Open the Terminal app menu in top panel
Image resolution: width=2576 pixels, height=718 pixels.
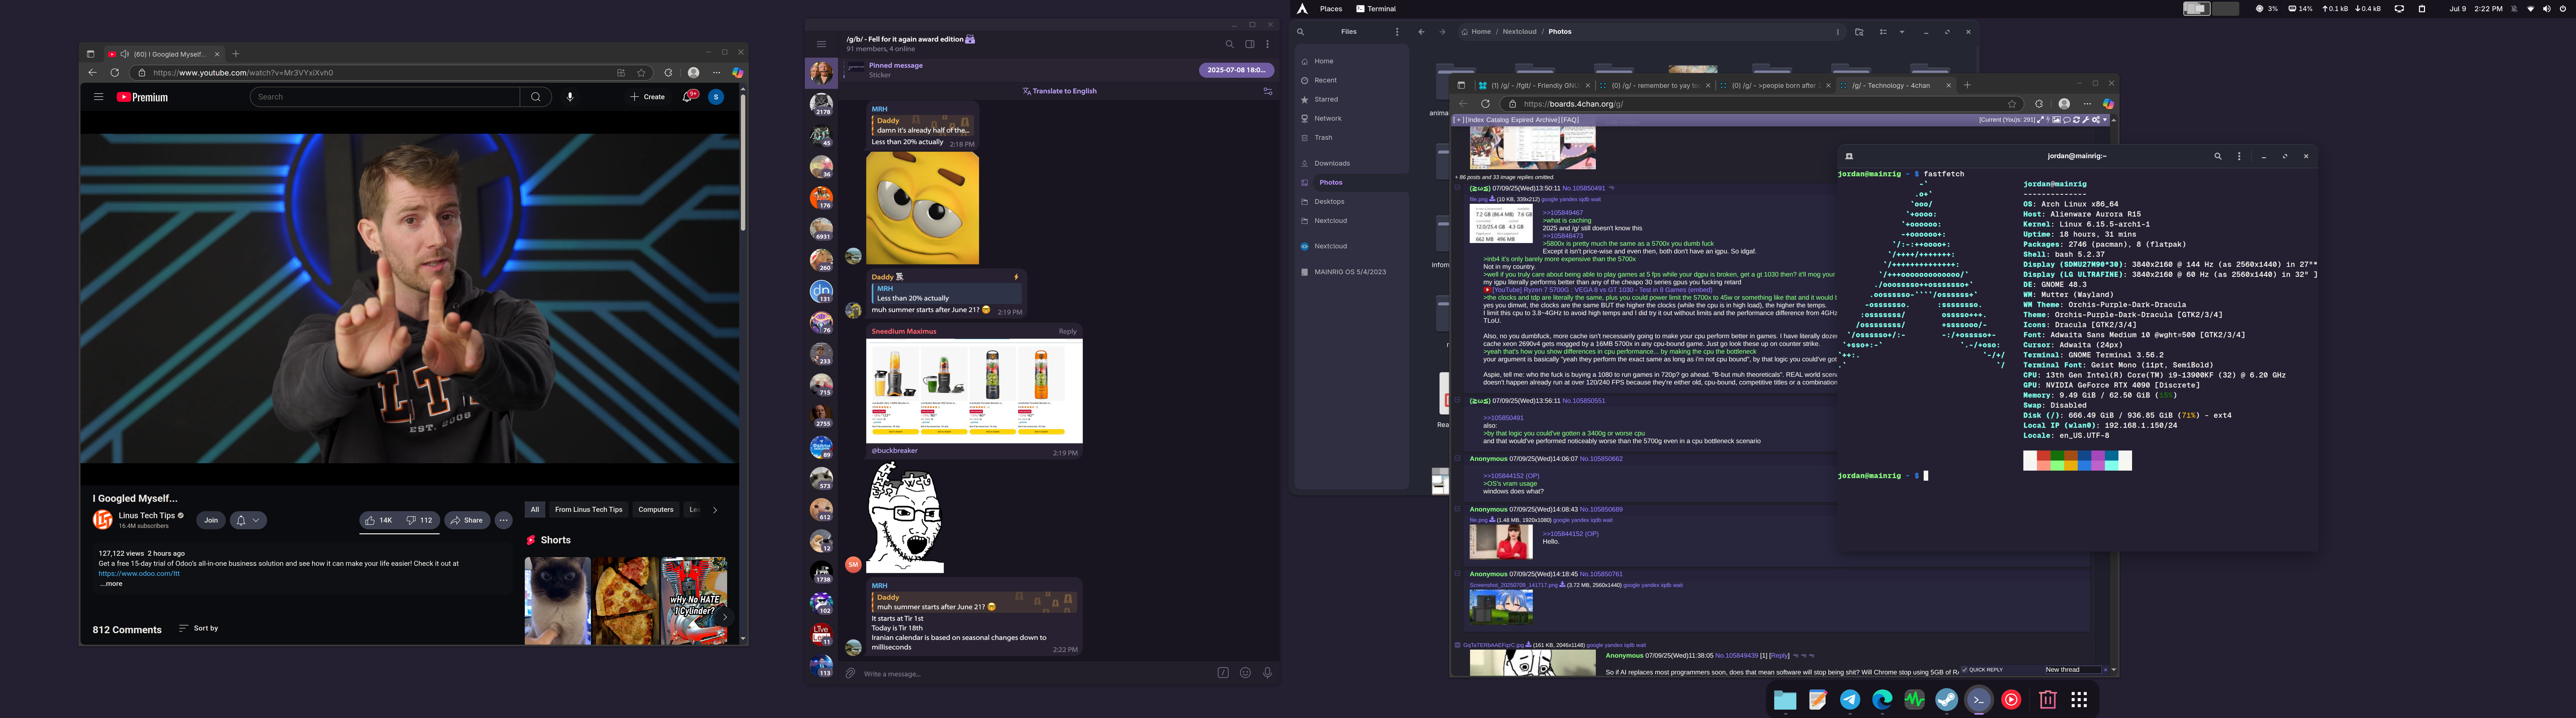[1376, 9]
